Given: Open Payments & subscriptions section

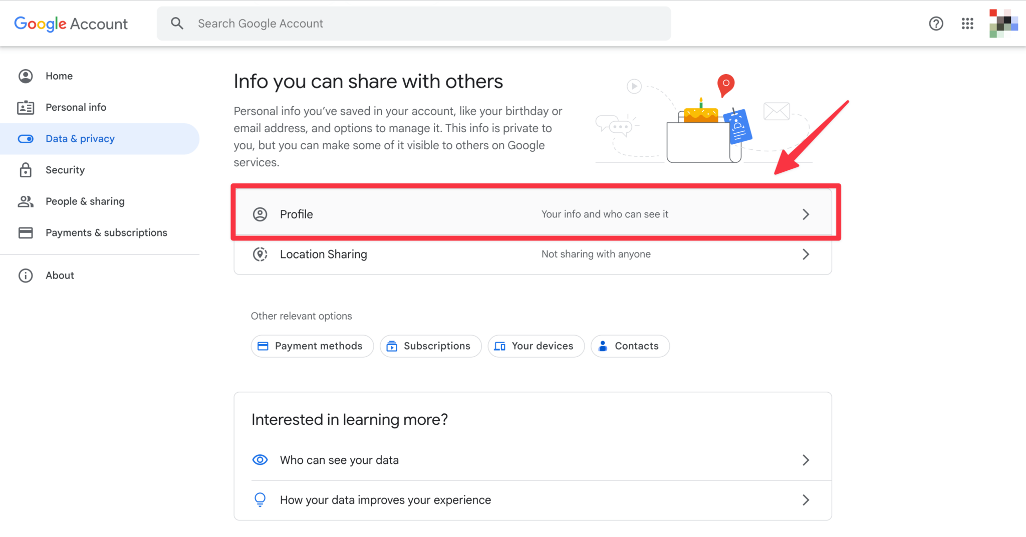Looking at the screenshot, I should pos(106,232).
